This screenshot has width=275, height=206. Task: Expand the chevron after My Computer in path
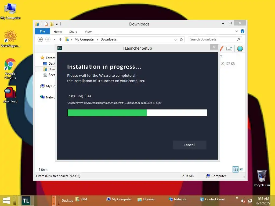pos(98,40)
